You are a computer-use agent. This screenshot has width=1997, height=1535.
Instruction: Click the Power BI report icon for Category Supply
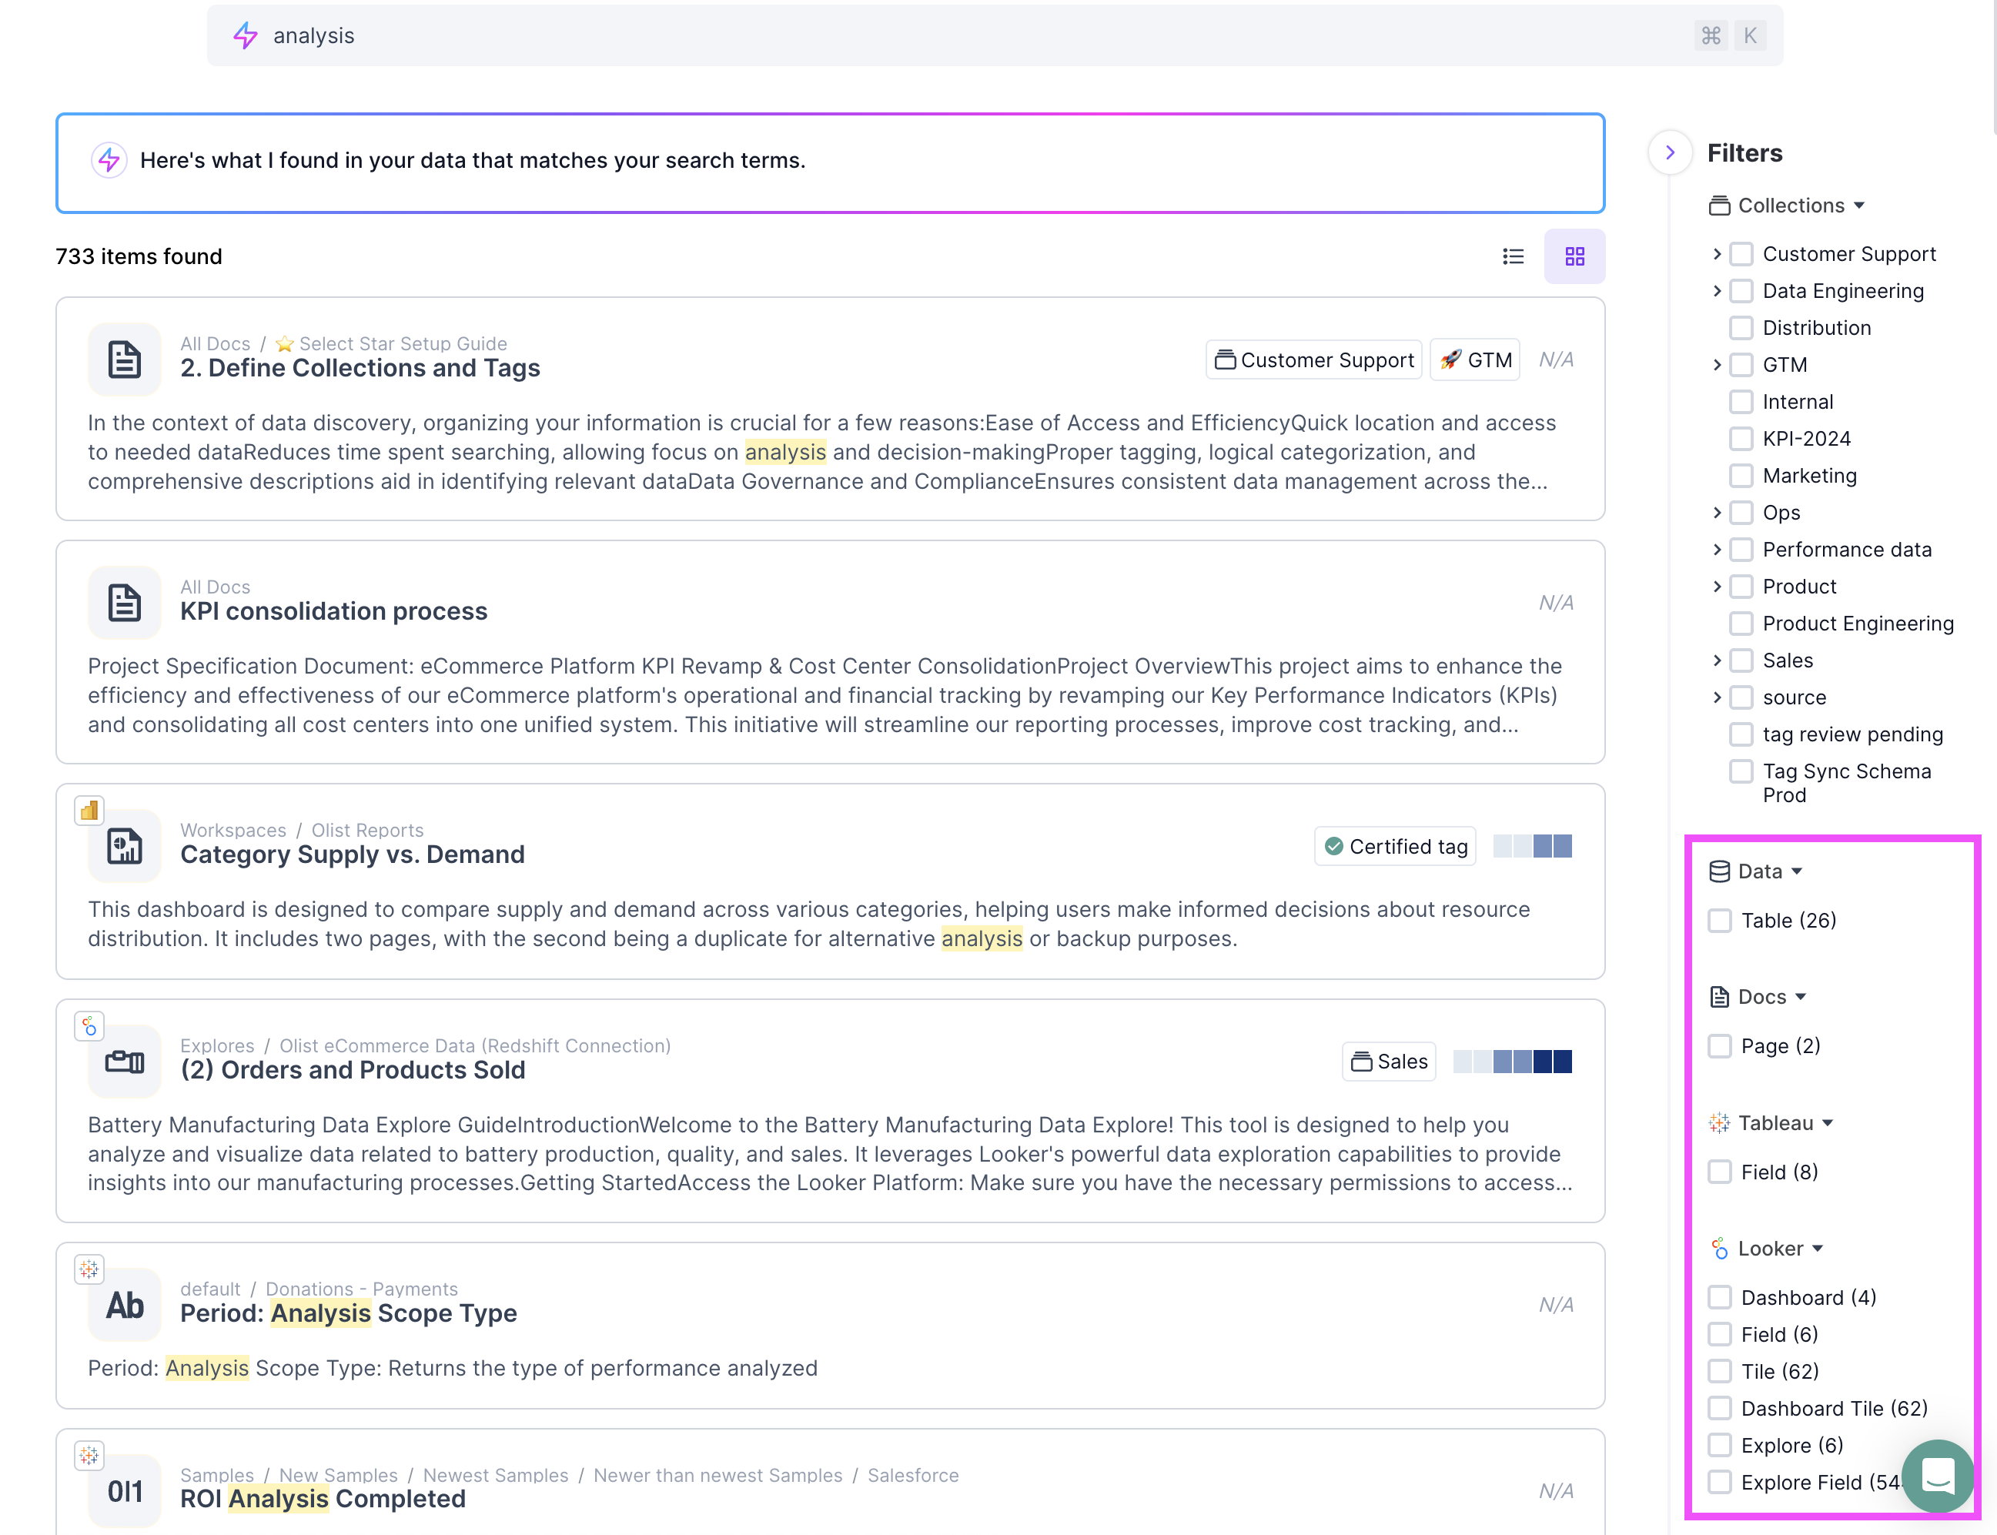click(124, 846)
